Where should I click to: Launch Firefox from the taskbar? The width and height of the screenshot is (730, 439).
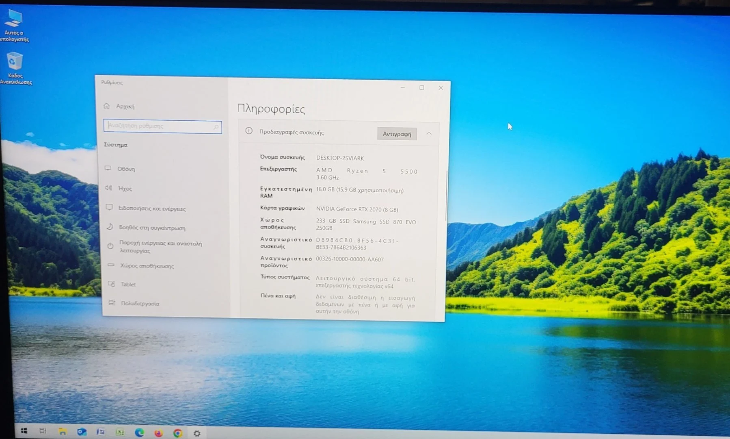158,433
